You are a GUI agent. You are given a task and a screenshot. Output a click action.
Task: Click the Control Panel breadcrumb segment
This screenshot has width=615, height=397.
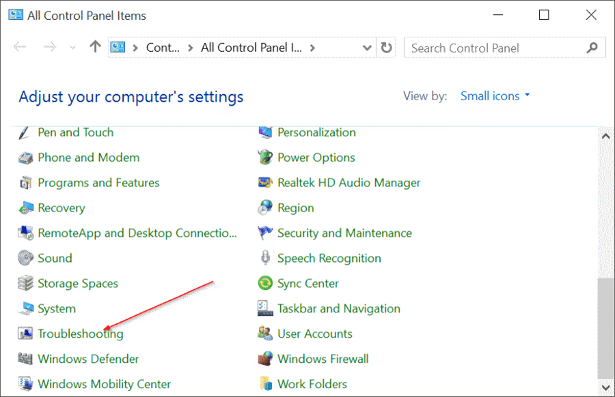tap(163, 48)
